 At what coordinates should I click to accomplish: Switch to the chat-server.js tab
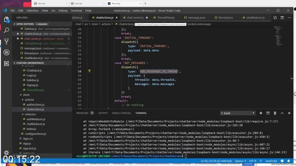click(x=135, y=18)
